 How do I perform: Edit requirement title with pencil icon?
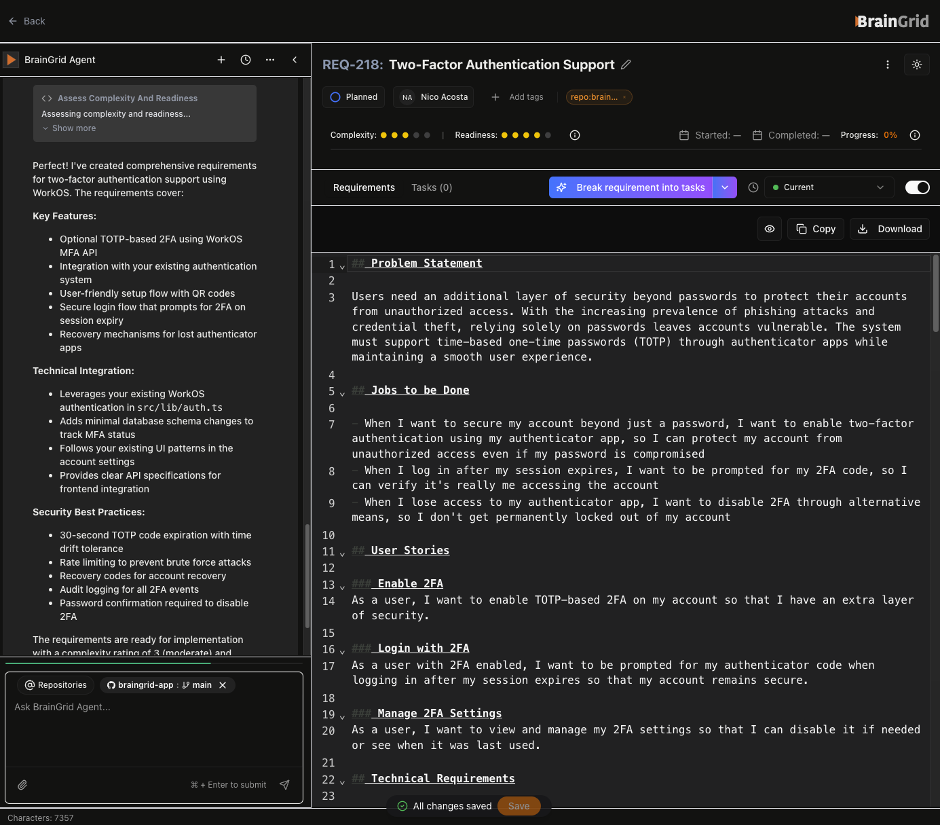(626, 65)
